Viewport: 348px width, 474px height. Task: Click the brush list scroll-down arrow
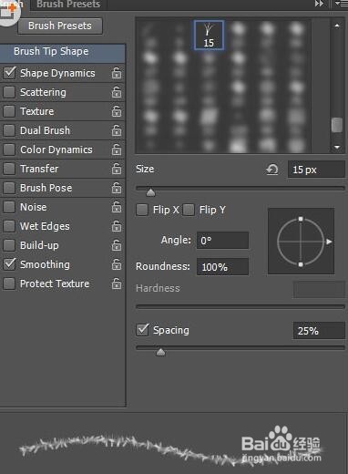tap(337, 148)
